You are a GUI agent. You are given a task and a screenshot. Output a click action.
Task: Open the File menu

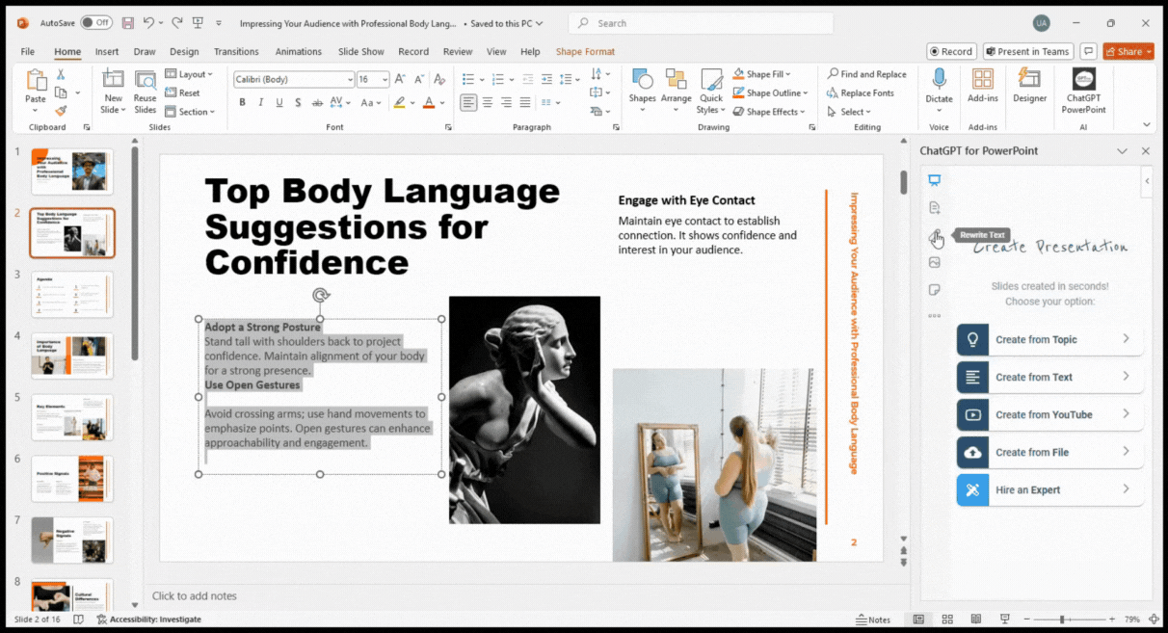[28, 52]
